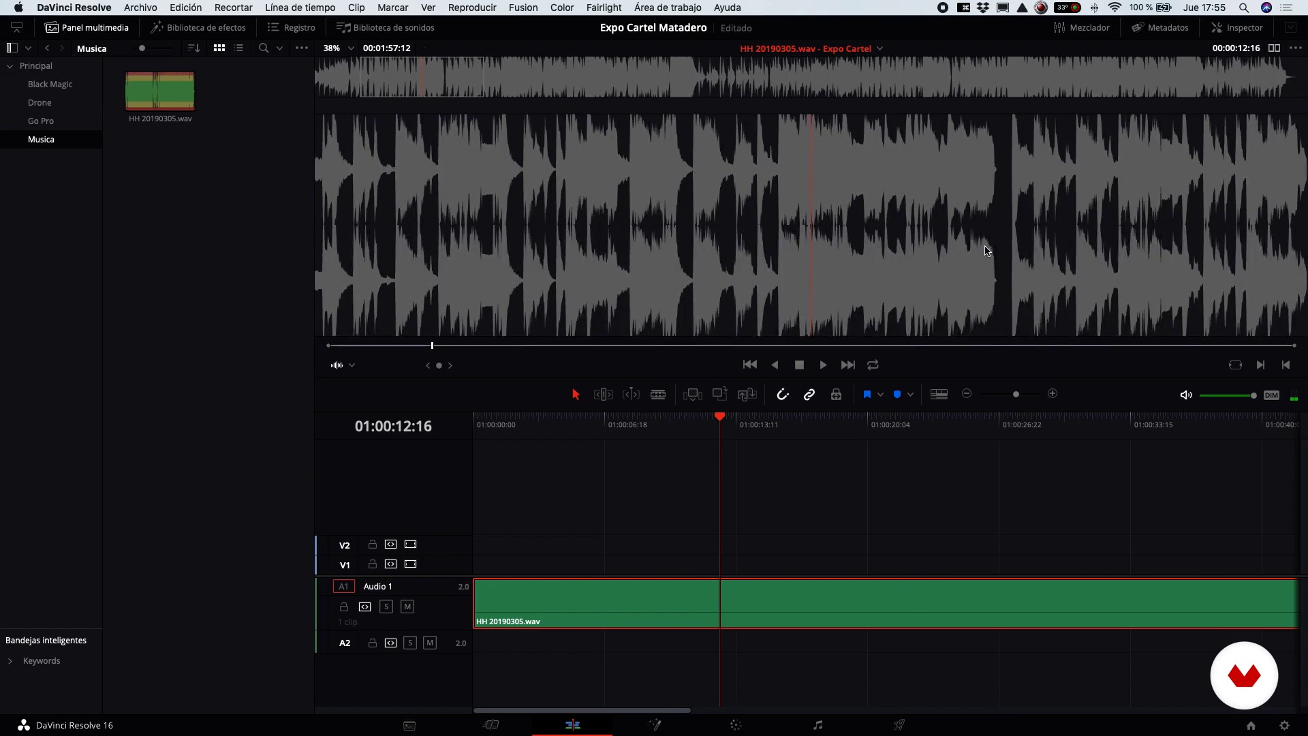Toggle Mute on A2 track
The width and height of the screenshot is (1308, 736).
(430, 643)
